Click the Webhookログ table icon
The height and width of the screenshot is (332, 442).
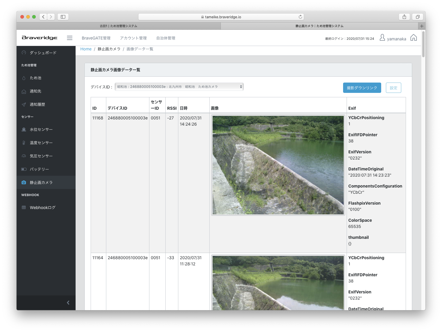[x=24, y=208]
